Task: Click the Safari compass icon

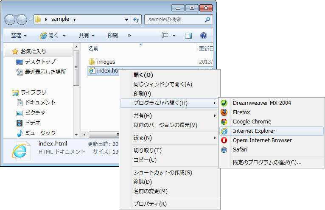Action: [x=224, y=150]
